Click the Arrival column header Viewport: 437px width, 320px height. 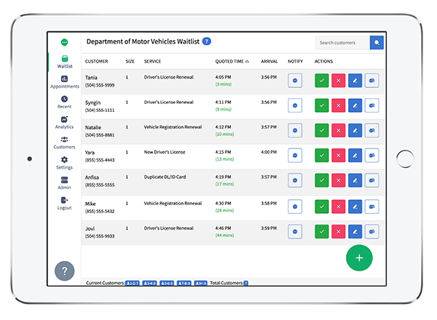coord(269,61)
